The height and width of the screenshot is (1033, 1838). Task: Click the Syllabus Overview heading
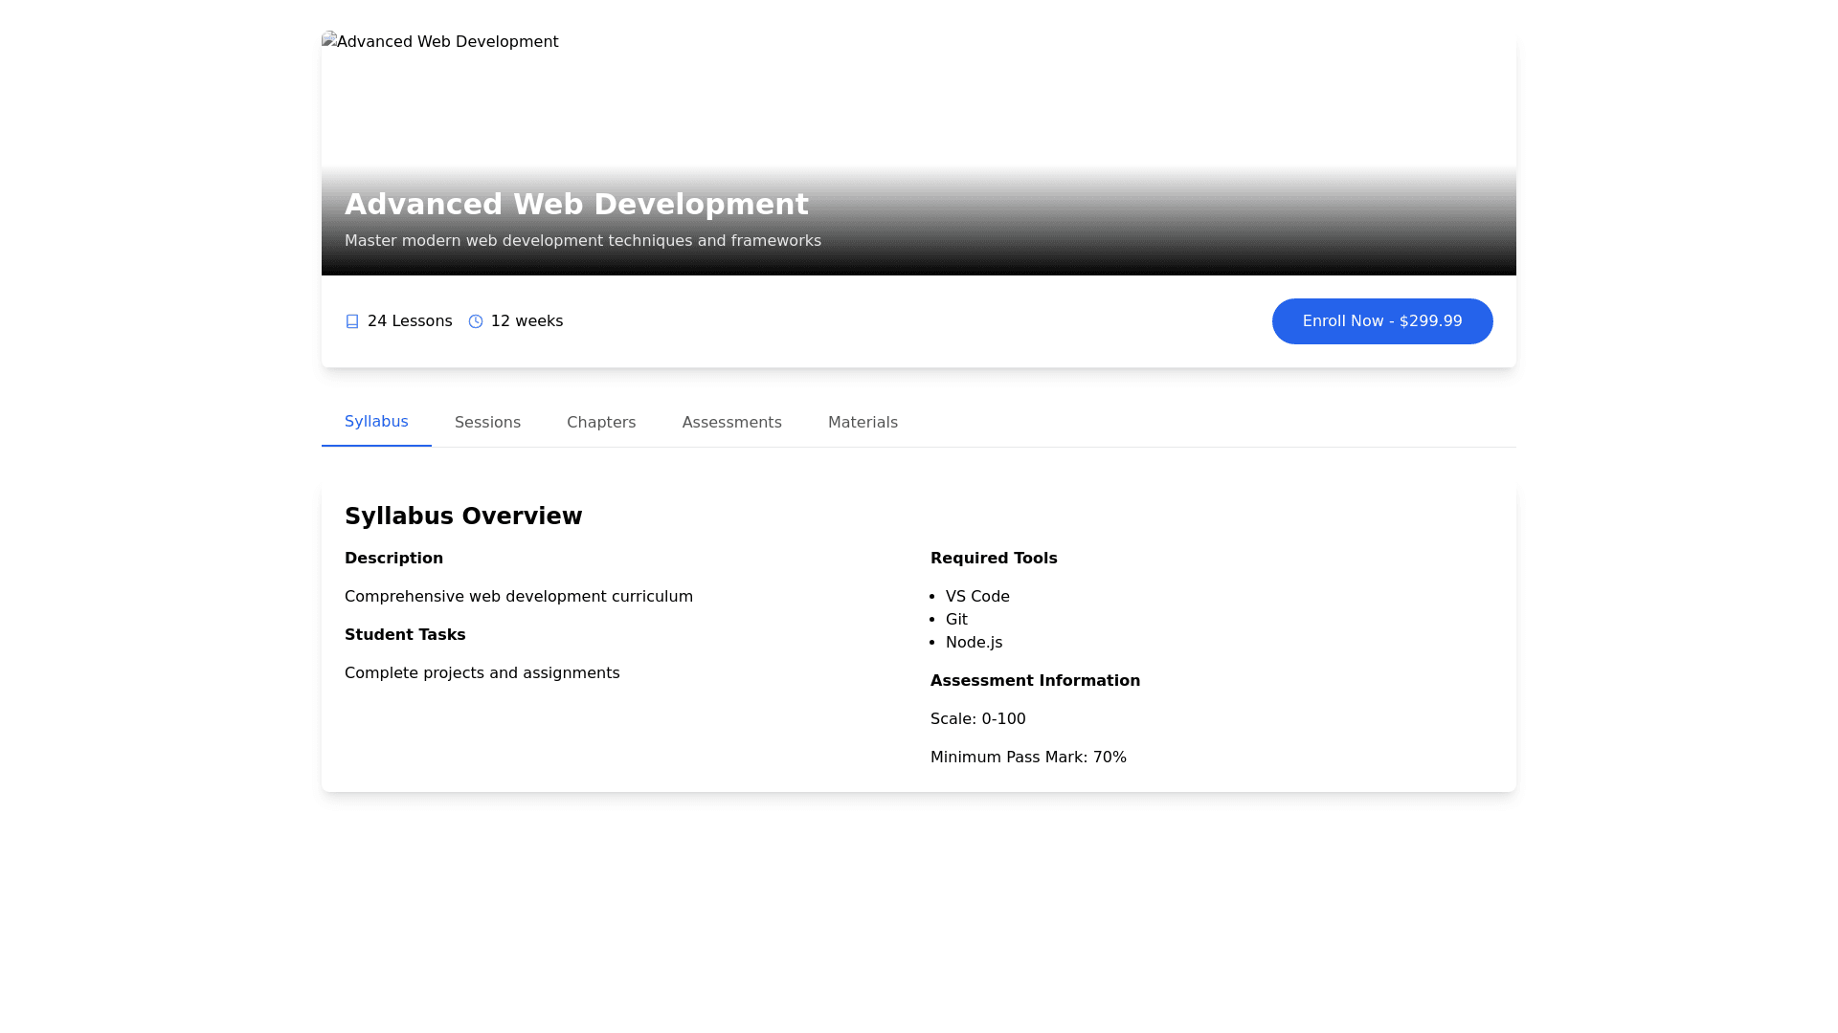pyautogui.click(x=463, y=516)
